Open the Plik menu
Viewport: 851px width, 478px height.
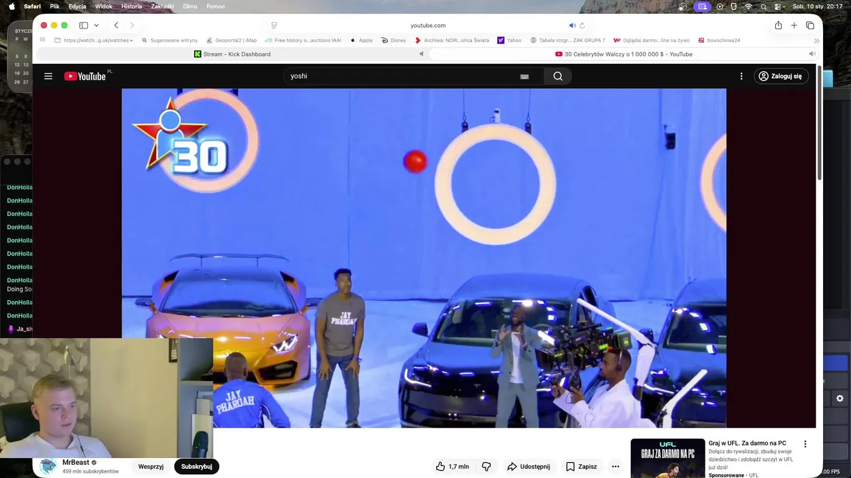55,6
